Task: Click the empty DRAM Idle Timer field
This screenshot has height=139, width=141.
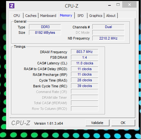Action: 85,97
